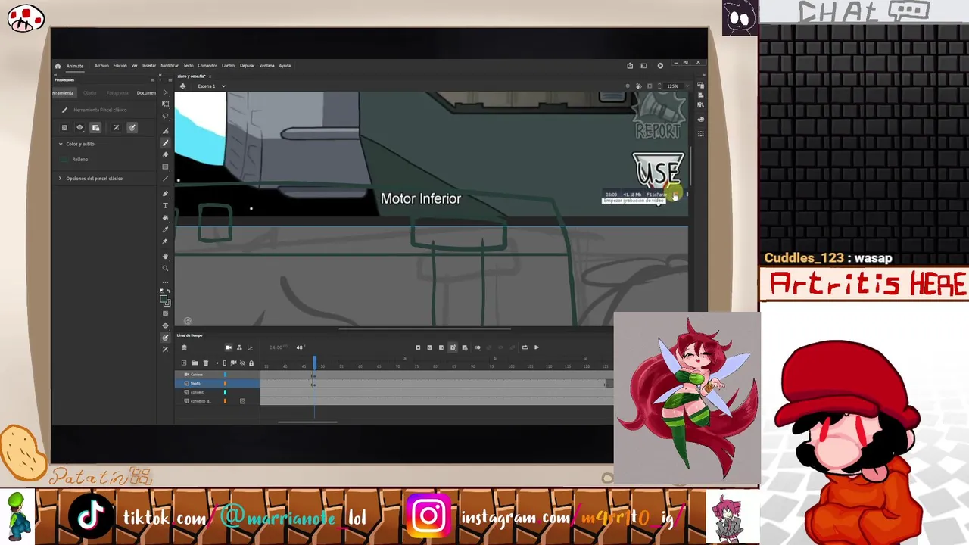Open the Ayuda menu
The width and height of the screenshot is (969, 545).
[x=285, y=66]
